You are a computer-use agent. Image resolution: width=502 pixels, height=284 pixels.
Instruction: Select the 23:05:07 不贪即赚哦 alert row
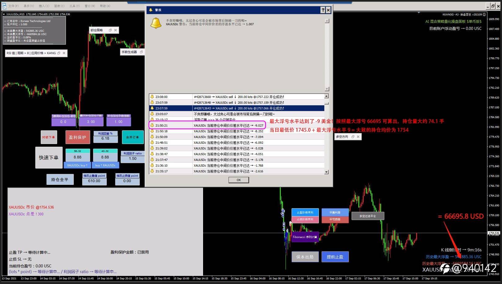237,114
